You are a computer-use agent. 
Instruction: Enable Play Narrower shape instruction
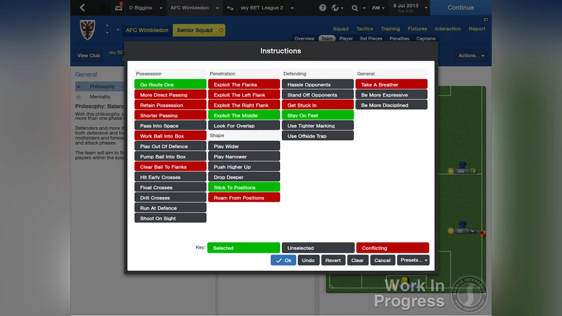pyautogui.click(x=244, y=156)
